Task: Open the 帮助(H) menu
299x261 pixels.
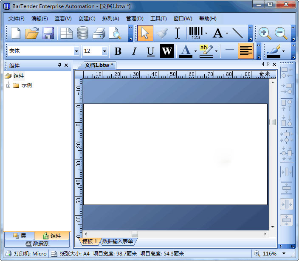Action: [x=208, y=19]
